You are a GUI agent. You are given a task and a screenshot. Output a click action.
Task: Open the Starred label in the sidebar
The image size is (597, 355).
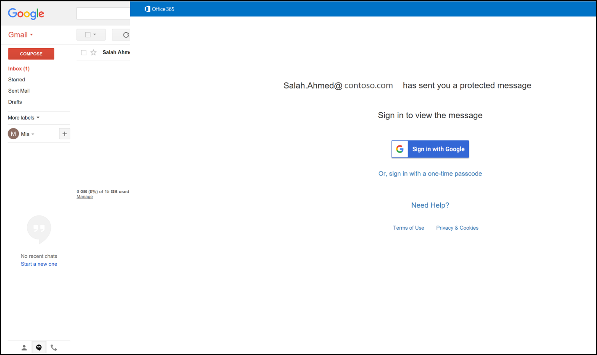[x=16, y=79]
